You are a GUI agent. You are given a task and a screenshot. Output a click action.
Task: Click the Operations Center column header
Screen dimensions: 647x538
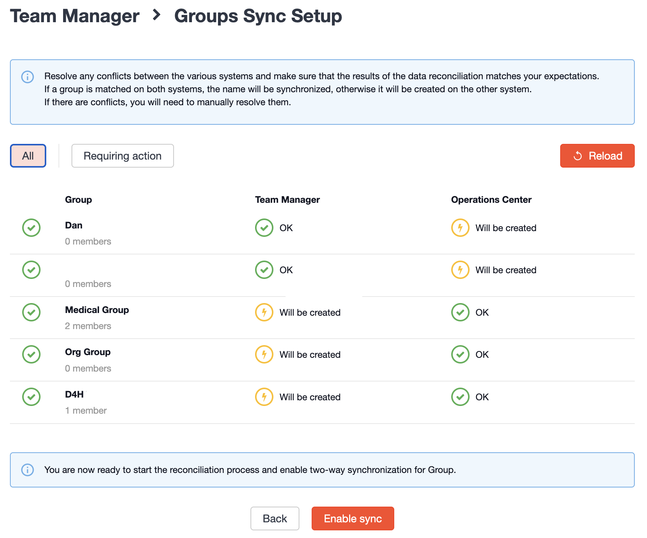click(491, 200)
